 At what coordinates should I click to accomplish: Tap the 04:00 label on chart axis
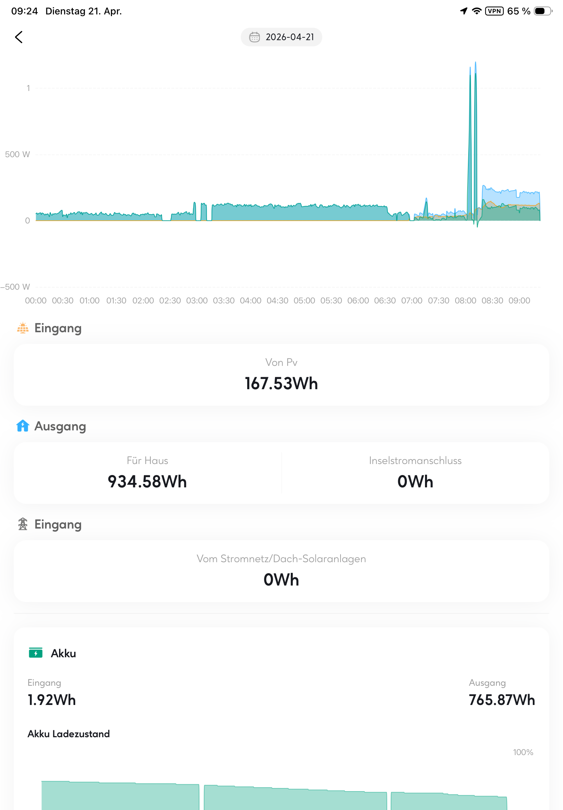251,300
